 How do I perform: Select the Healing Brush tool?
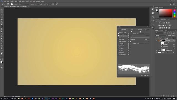click(x=2, y=24)
